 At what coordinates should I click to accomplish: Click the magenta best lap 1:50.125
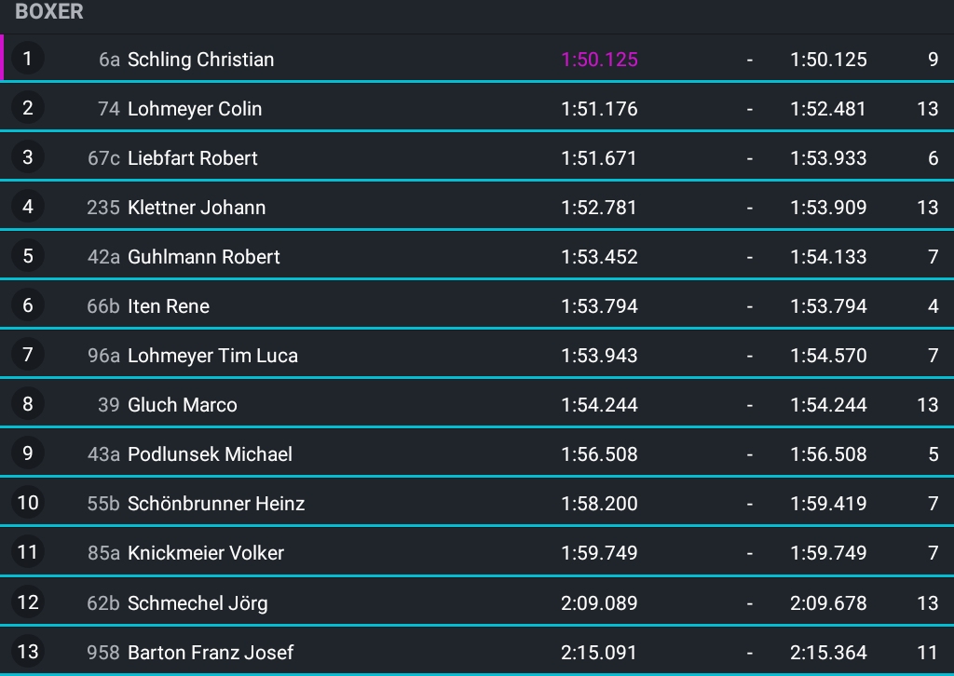[x=599, y=60]
